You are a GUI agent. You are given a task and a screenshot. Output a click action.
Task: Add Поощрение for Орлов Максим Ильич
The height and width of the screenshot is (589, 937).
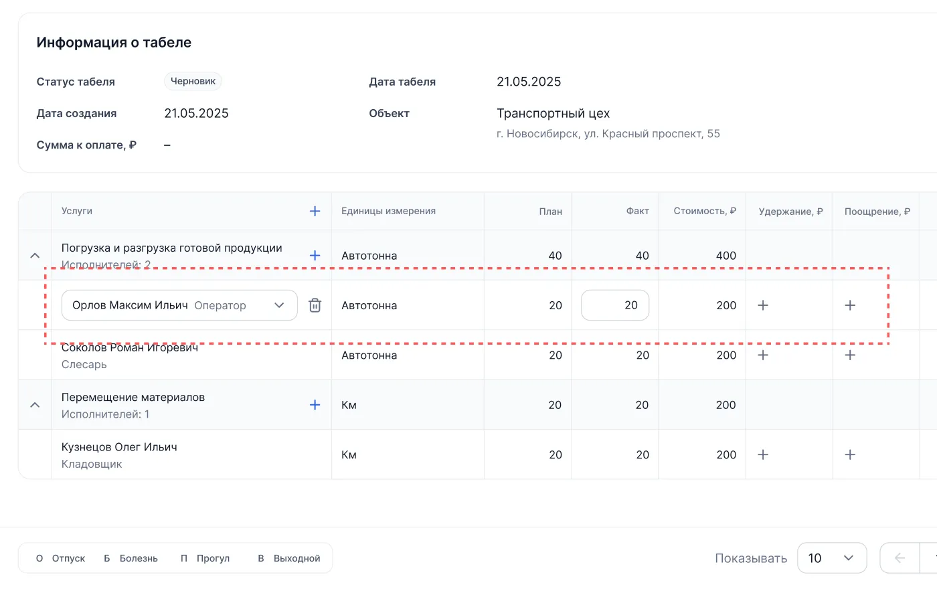[x=850, y=305]
